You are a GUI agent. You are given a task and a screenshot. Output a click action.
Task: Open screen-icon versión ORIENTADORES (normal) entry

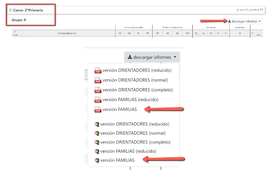130,133
